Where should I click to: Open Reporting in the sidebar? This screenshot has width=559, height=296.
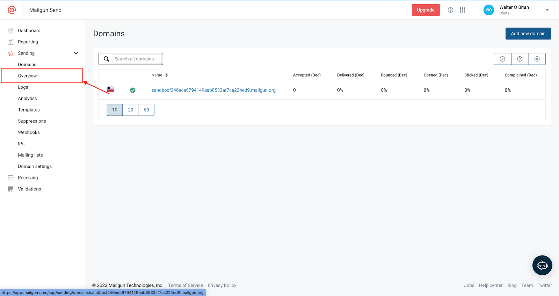[x=28, y=42]
